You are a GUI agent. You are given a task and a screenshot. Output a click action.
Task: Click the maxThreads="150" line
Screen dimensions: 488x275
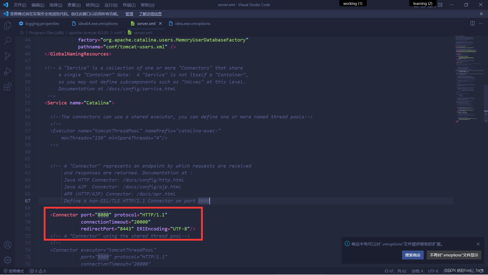(x=114, y=138)
